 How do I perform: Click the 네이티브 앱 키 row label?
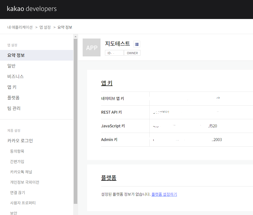coord(113,98)
